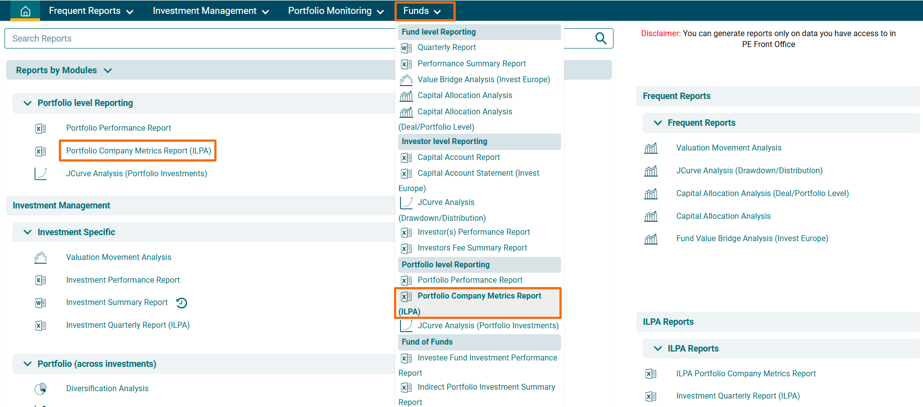Click the bar chart icon beside Fund Value Bridge Analysis
Viewport: 923px width, 407px height.
pos(651,239)
